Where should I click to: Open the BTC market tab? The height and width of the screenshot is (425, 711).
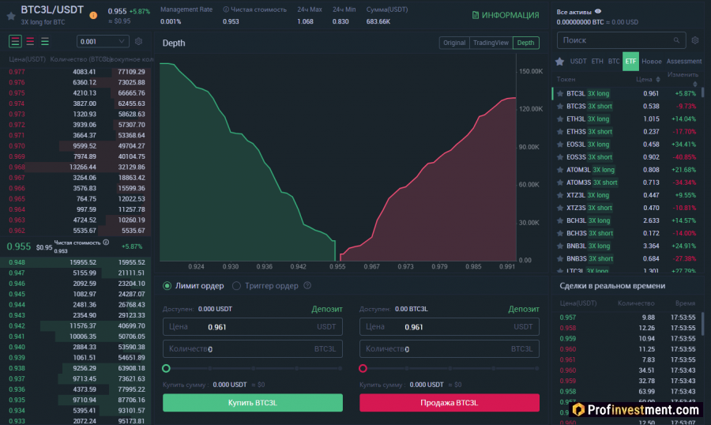[614, 62]
